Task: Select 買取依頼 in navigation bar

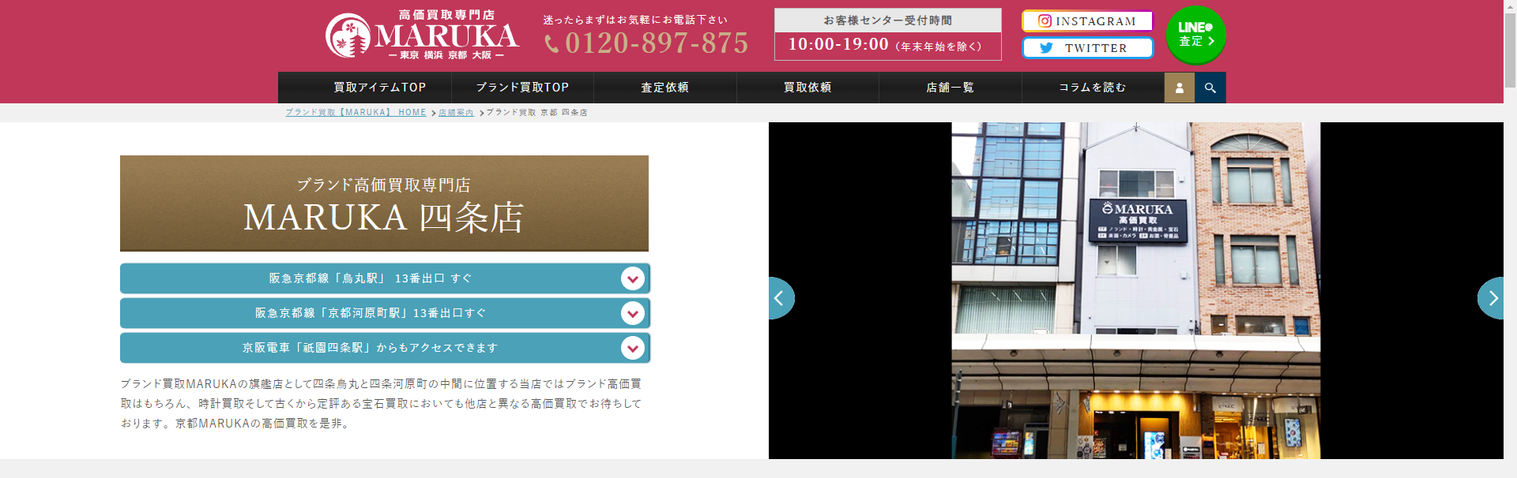Action: (x=807, y=88)
